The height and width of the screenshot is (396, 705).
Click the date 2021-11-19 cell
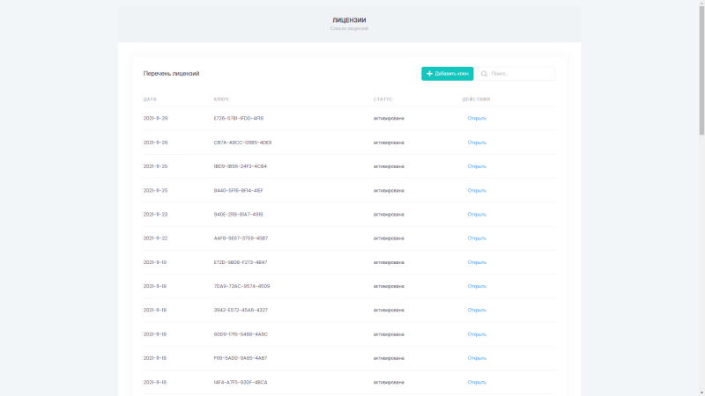[155, 262]
